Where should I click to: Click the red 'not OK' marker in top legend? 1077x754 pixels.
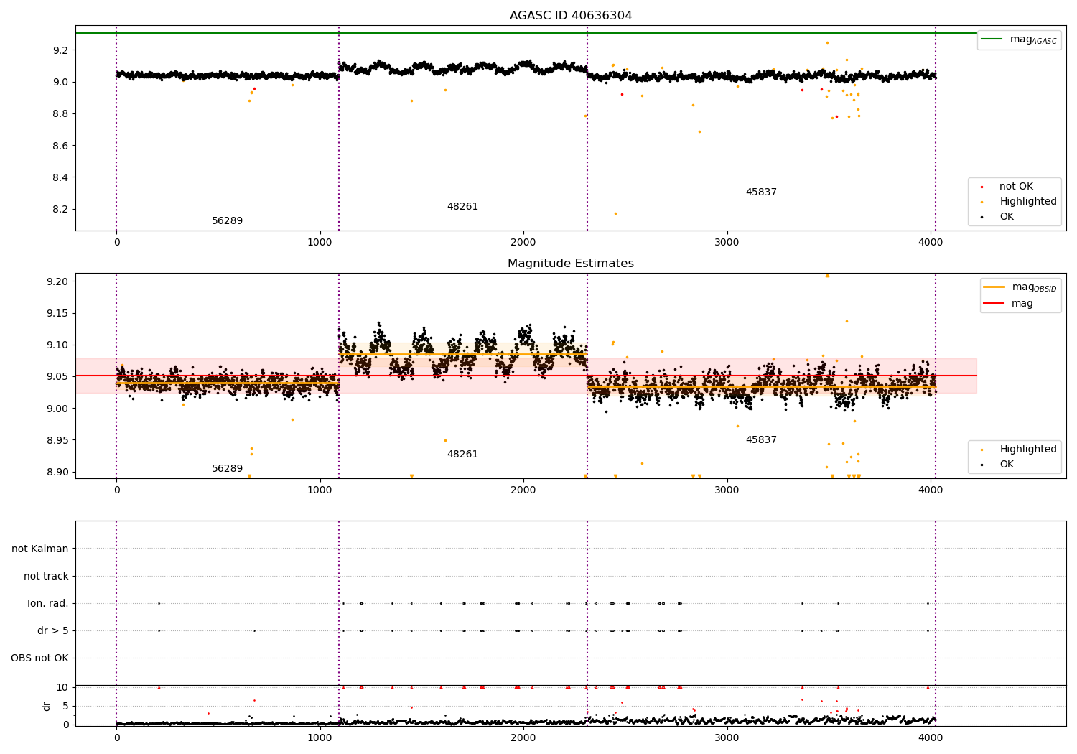coord(982,187)
